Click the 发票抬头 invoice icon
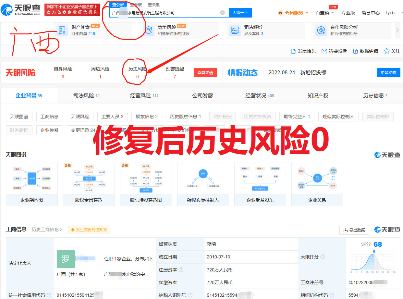 tap(293, 51)
